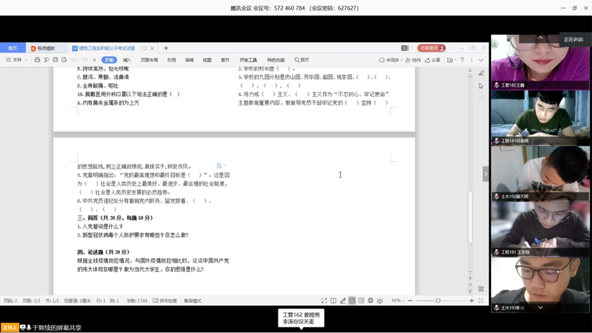Screen dimensions: 592x333
Task: Click the undo arrow icon
Action: click(73, 60)
